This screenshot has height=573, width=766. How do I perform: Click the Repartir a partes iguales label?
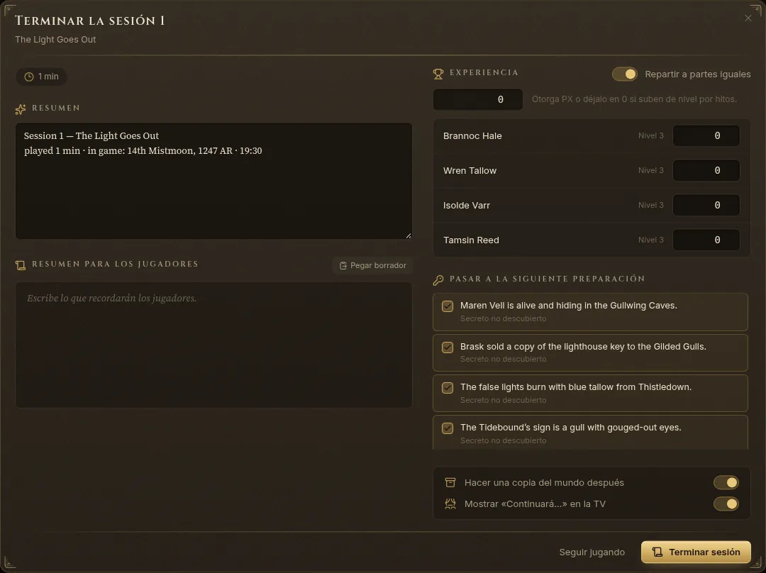698,74
